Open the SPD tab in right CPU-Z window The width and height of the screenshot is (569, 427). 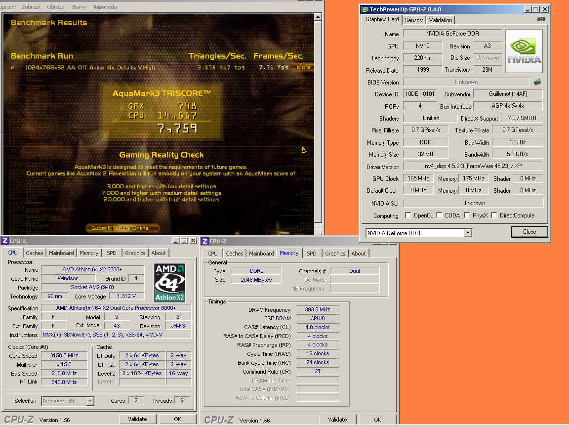point(311,254)
